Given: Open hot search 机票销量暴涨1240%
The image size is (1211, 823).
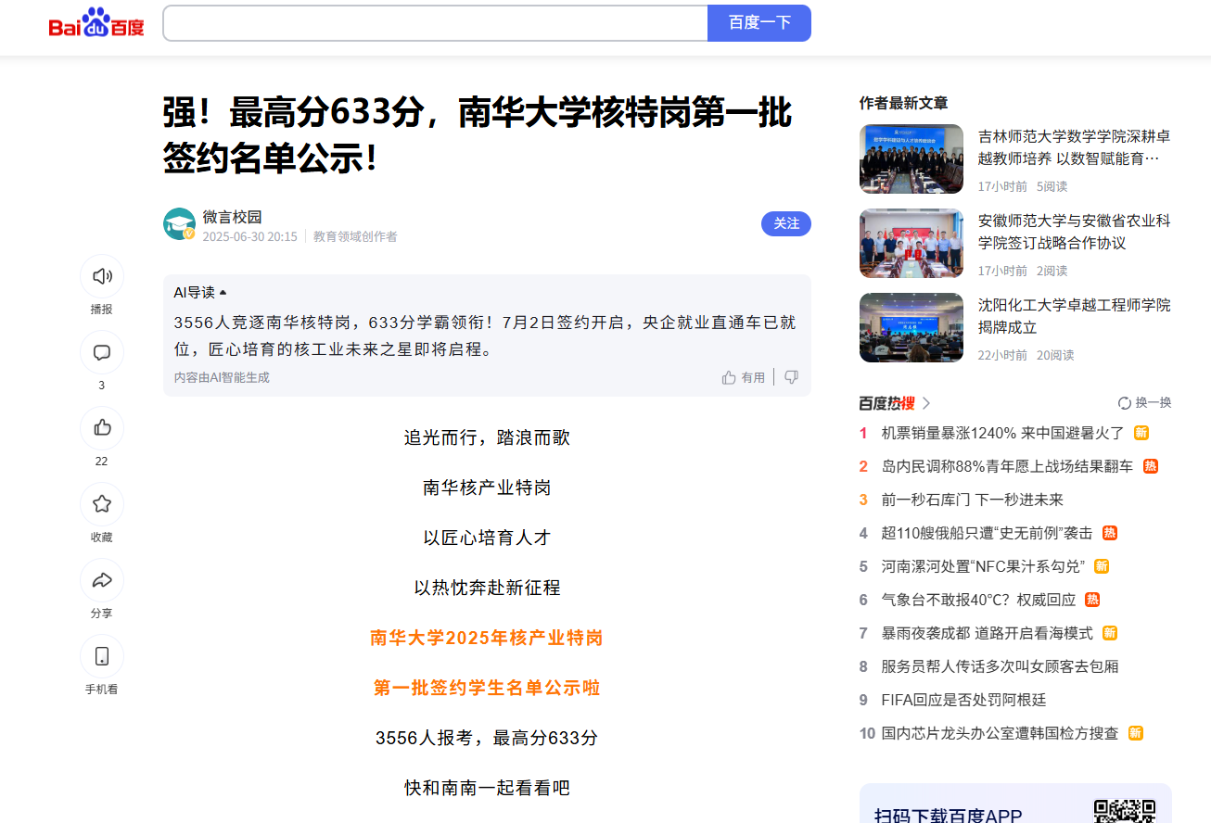Looking at the screenshot, I should [x=1003, y=433].
